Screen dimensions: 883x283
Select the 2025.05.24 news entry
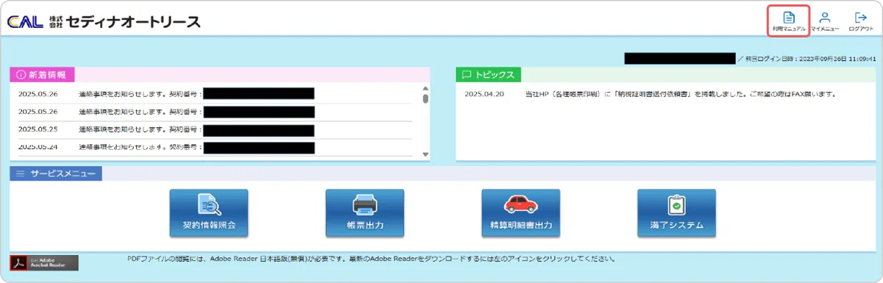tap(215, 147)
